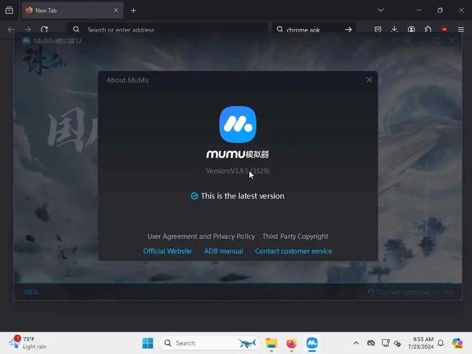The image size is (472, 354).
Task: Go forward in browser history
Action: [28, 29]
